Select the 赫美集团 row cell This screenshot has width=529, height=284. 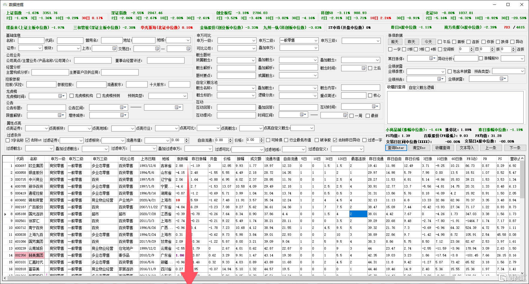(36, 255)
